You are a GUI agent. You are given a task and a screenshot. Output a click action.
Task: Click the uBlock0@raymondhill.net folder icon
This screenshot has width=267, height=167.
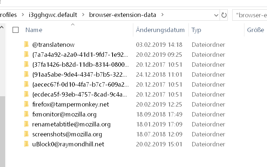tap(26, 144)
